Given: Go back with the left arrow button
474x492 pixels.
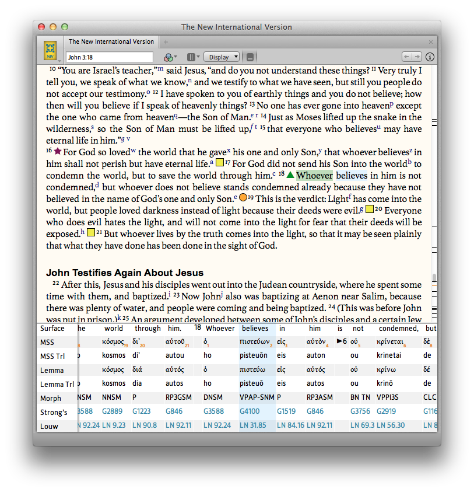Looking at the screenshot, I should [x=407, y=57].
